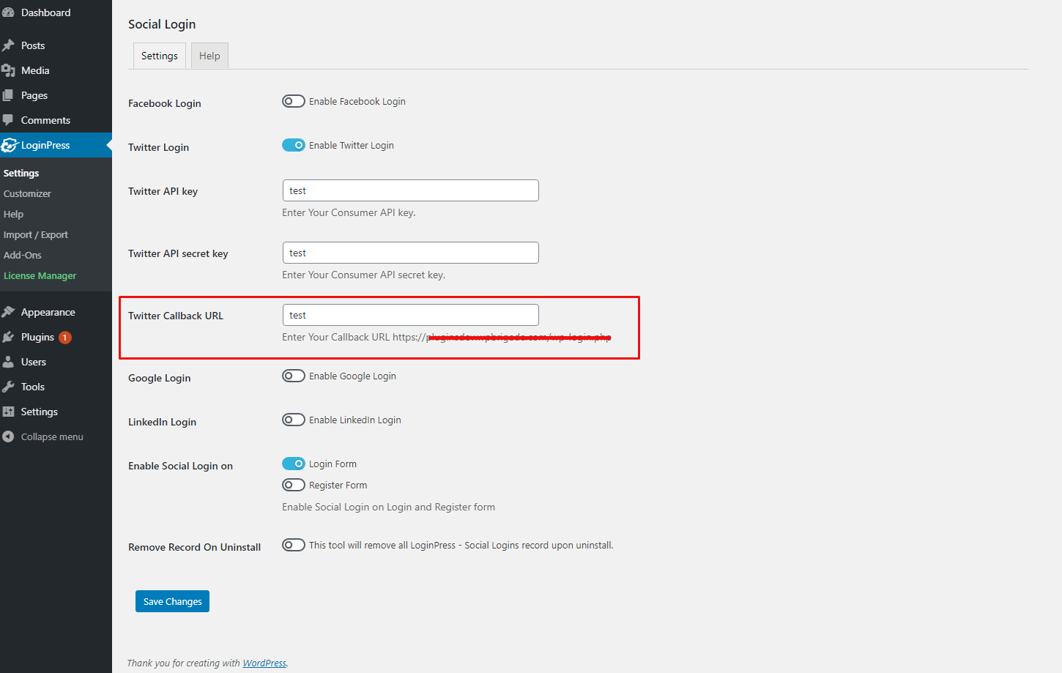Click the LoginPress logo icon
1062x673 pixels.
point(9,145)
